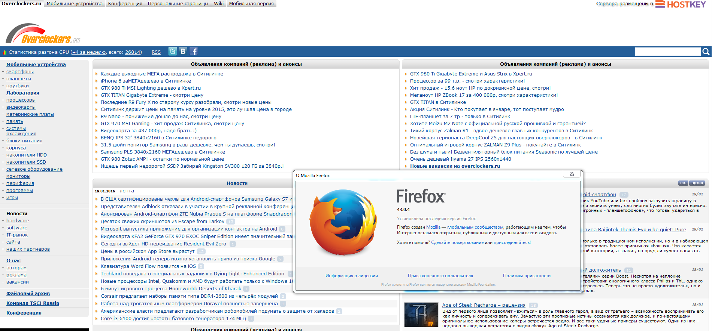The width and height of the screenshot is (712, 331).
Task: Click the Overclockers.ru site logo
Action: point(43,34)
